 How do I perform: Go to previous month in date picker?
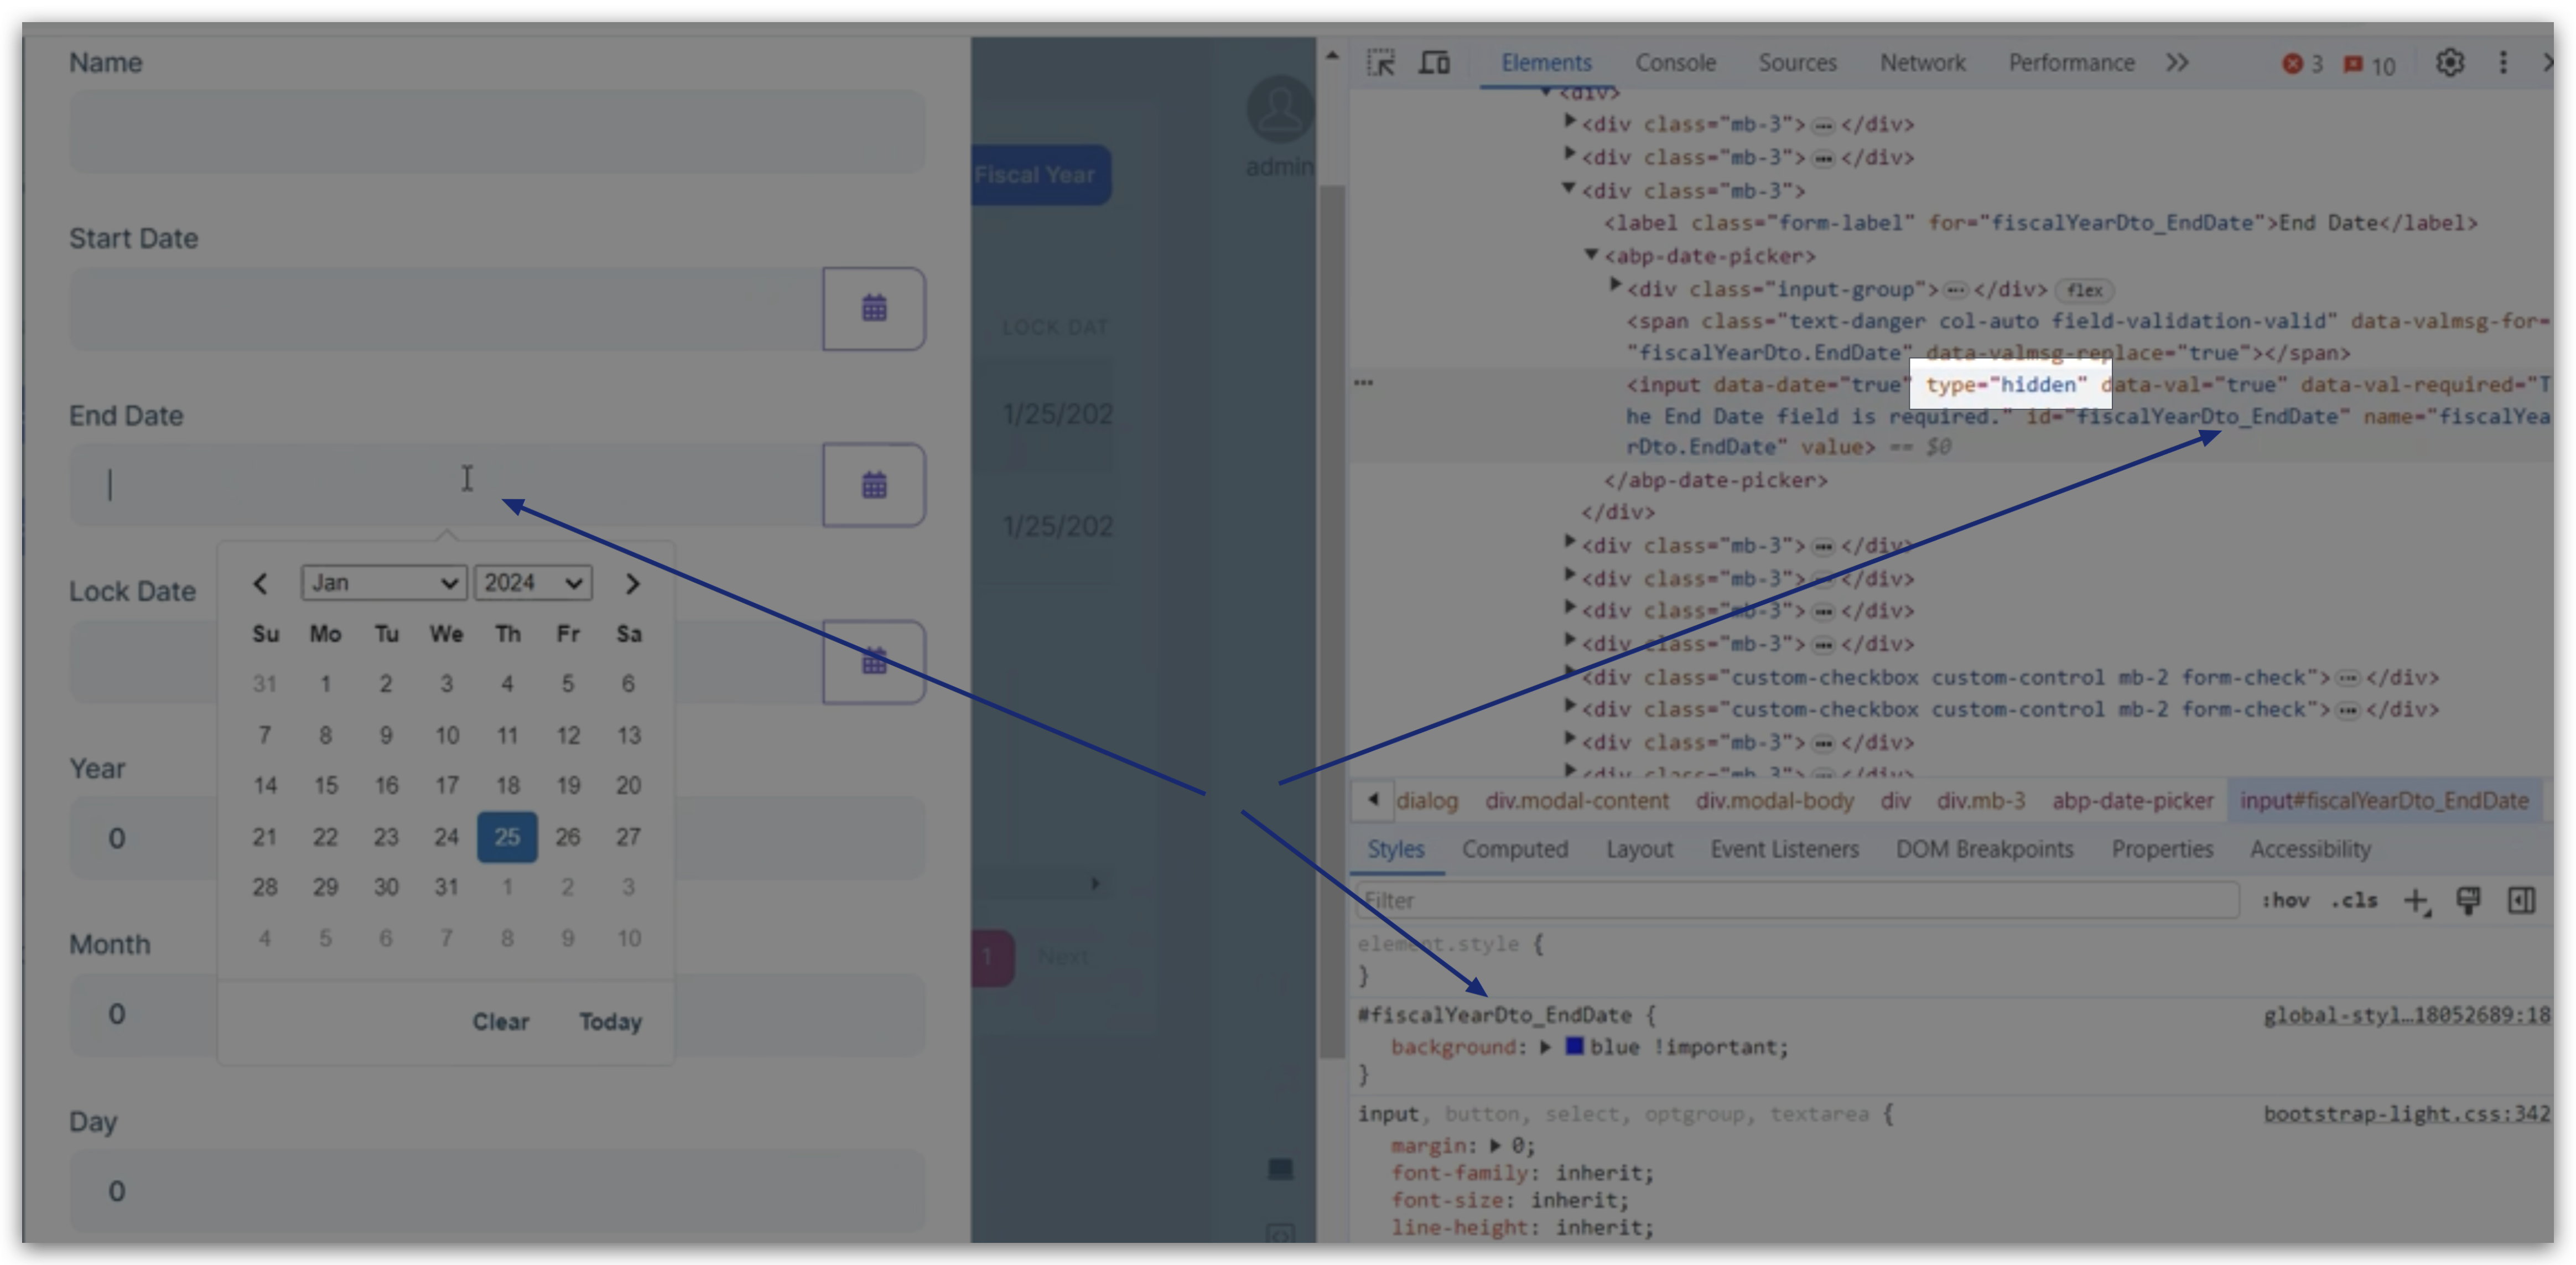260,584
